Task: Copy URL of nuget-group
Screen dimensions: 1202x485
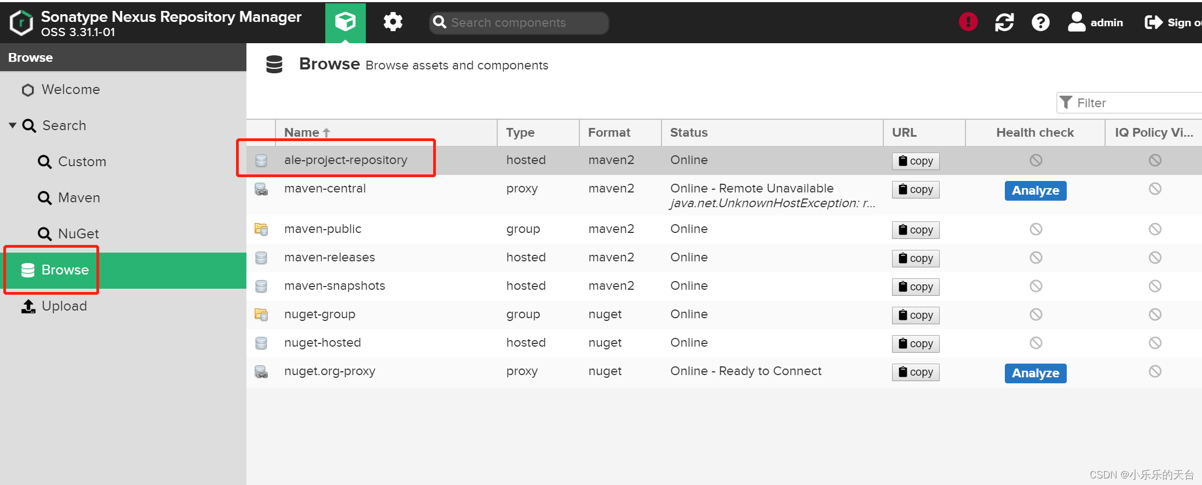Action: tap(916, 315)
